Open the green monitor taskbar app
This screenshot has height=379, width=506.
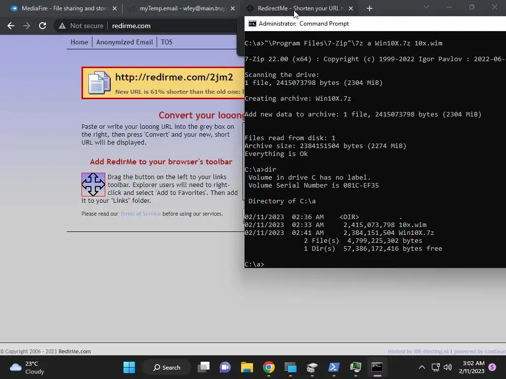(x=355, y=367)
